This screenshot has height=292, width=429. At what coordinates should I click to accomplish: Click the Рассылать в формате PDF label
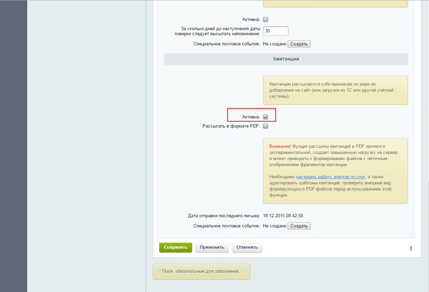pyautogui.click(x=231, y=126)
